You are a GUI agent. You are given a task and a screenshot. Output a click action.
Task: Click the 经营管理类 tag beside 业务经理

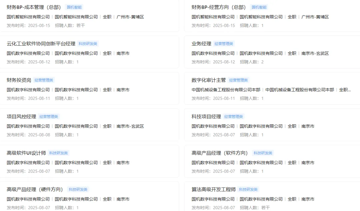click(224, 44)
